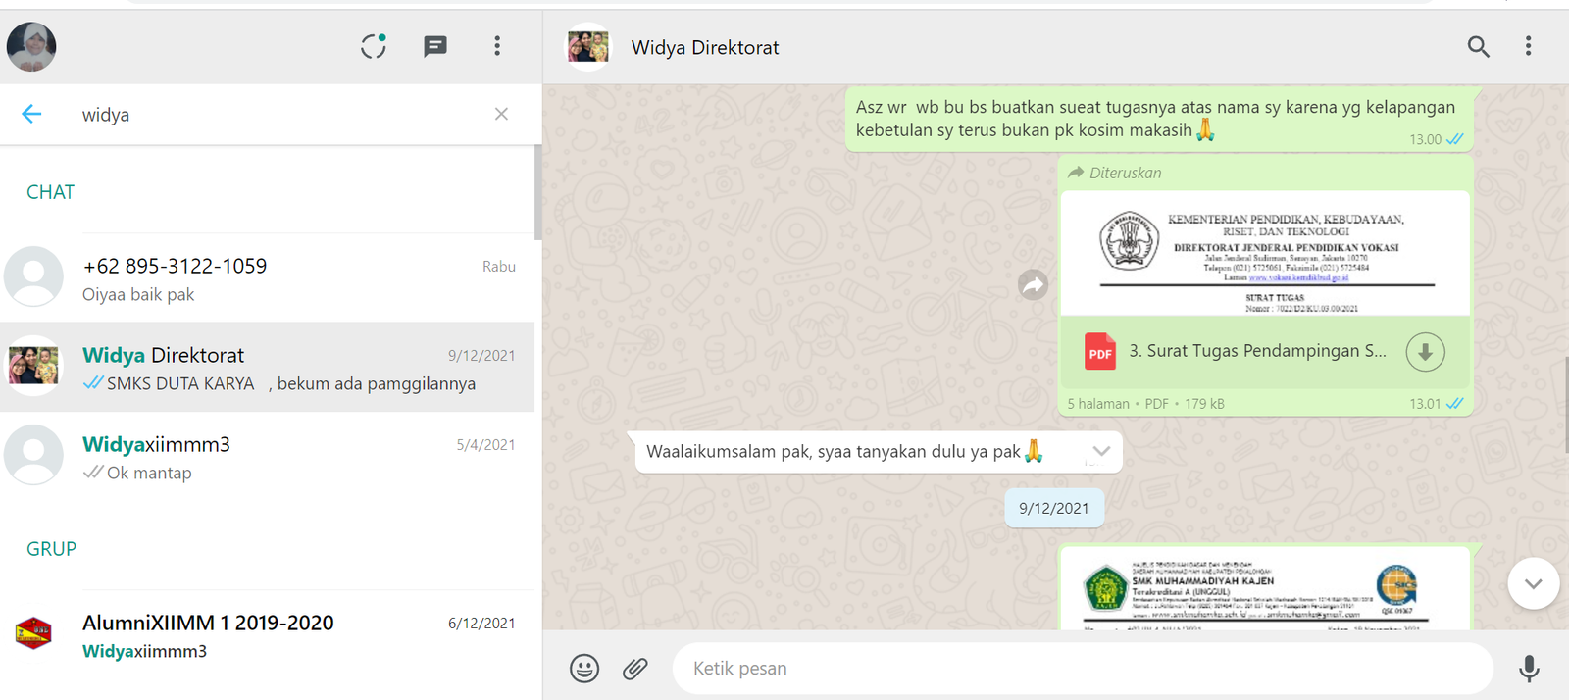This screenshot has width=1569, height=700.
Task: Open the AlumniXIIMM 1 2019-2020 group
Action: point(268,635)
